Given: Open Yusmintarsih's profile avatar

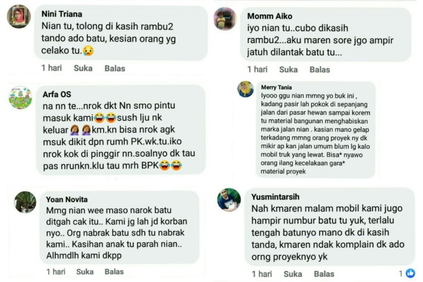Looking at the screenshot, I should pos(229,200).
